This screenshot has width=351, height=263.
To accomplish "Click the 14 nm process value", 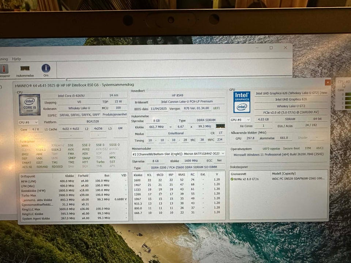I will [x=114, y=95].
